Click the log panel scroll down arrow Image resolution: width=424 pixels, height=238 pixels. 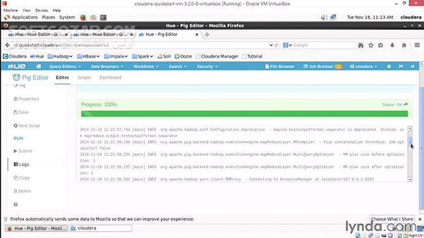(x=410, y=179)
